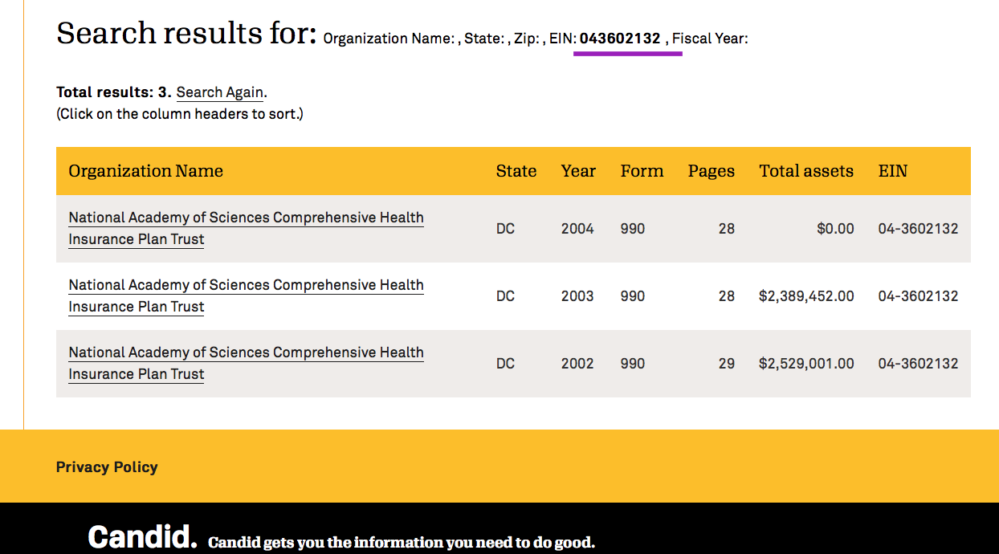The image size is (999, 554).
Task: Click EIN 04-3602132 in the 2003 row
Action: pyautogui.click(x=918, y=296)
